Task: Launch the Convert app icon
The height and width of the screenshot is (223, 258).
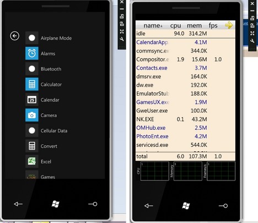Action: (32, 146)
